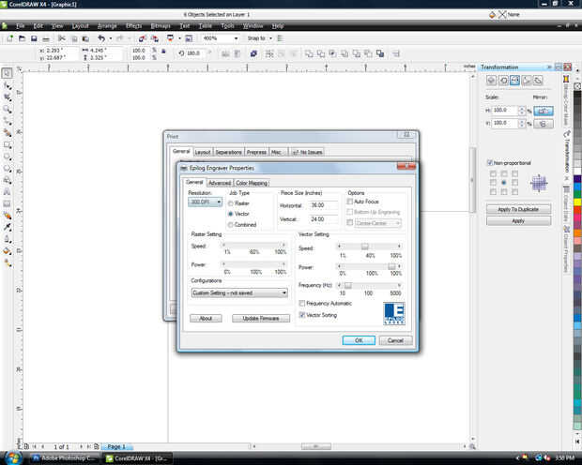Screen dimensions: 582x465
Task: Click Cancel in Epilog Engraver Properties
Action: coord(396,340)
